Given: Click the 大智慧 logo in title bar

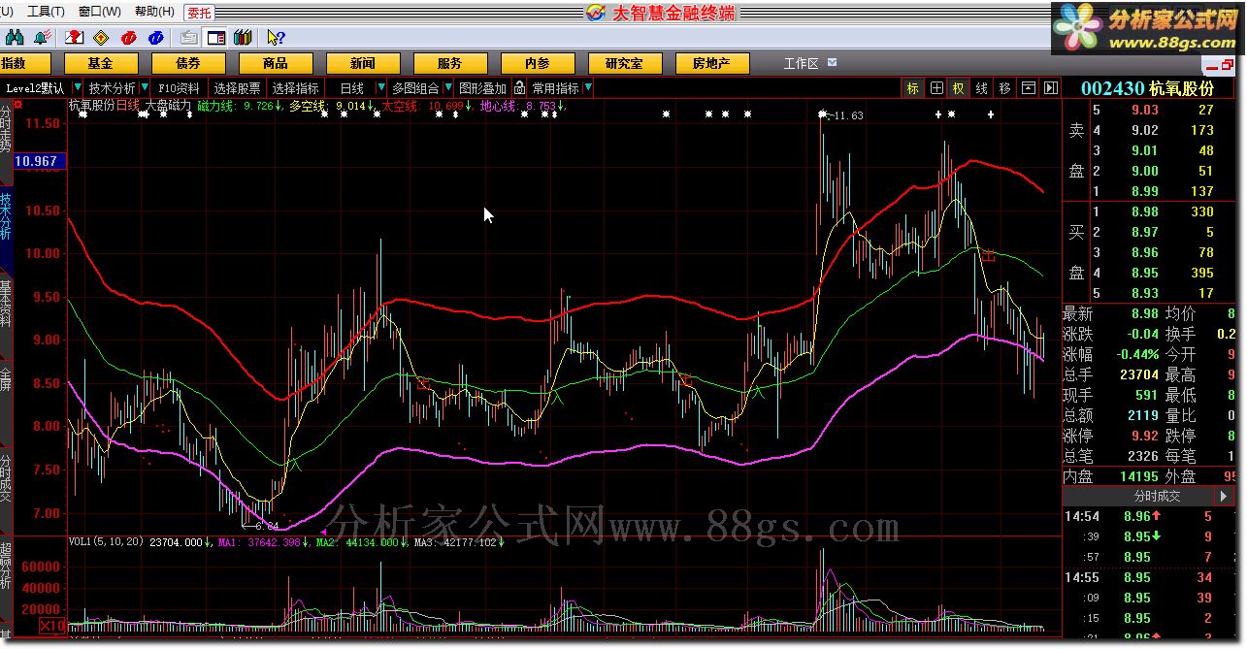Looking at the screenshot, I should point(595,12).
